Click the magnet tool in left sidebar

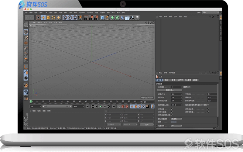pos(26,85)
